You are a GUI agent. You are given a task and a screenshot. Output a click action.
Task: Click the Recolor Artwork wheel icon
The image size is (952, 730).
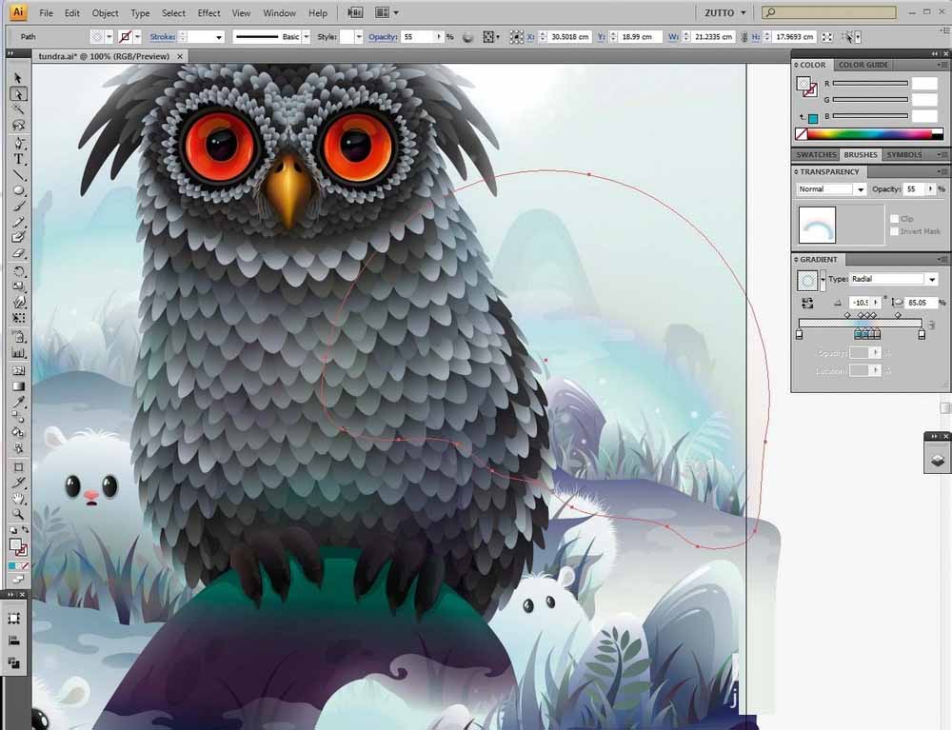(467, 37)
